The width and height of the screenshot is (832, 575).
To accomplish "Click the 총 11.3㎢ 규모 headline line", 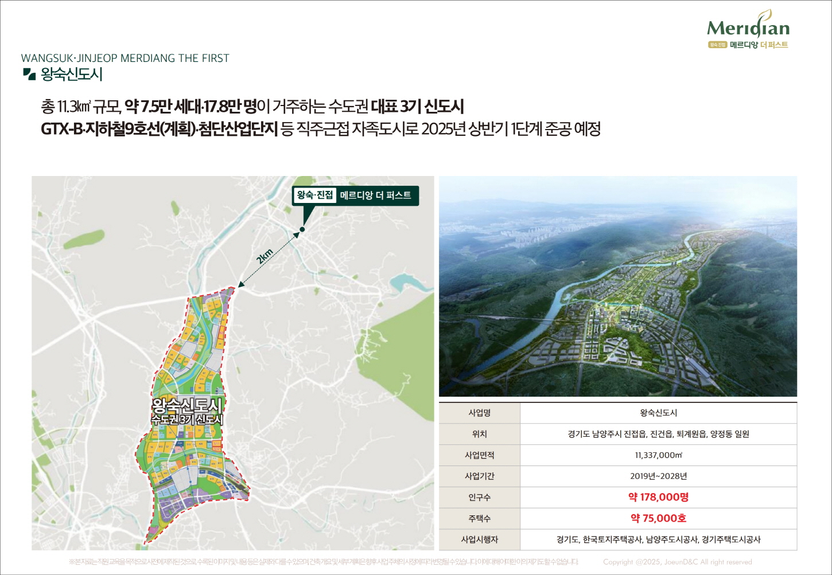I will 252,107.
